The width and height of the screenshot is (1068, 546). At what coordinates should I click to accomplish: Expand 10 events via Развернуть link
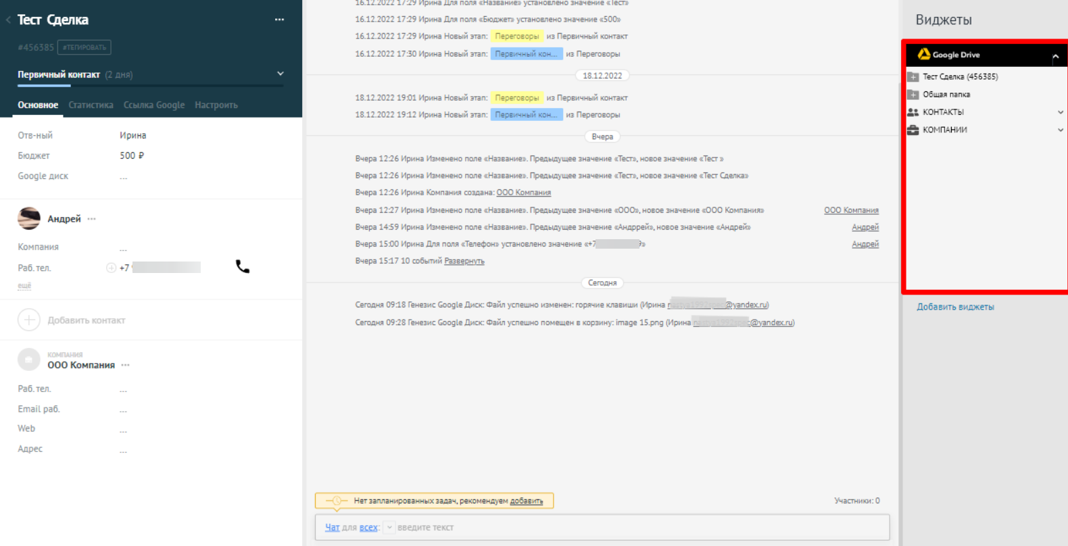pyautogui.click(x=464, y=261)
